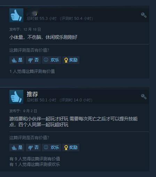Click the 发布于 12 月 18 日 date
The height and width of the screenshot is (177, 156).
(x=25, y=29)
